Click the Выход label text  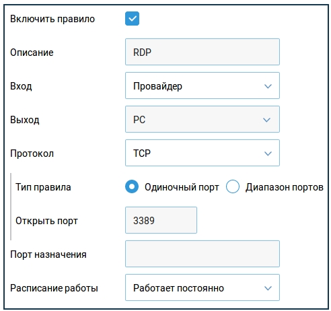click(x=25, y=120)
